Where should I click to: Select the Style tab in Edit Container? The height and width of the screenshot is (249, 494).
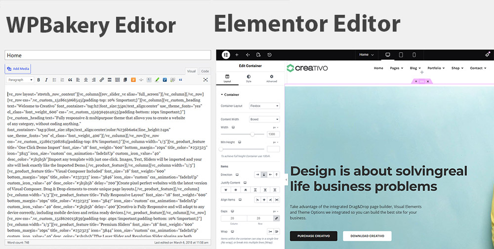[248, 79]
